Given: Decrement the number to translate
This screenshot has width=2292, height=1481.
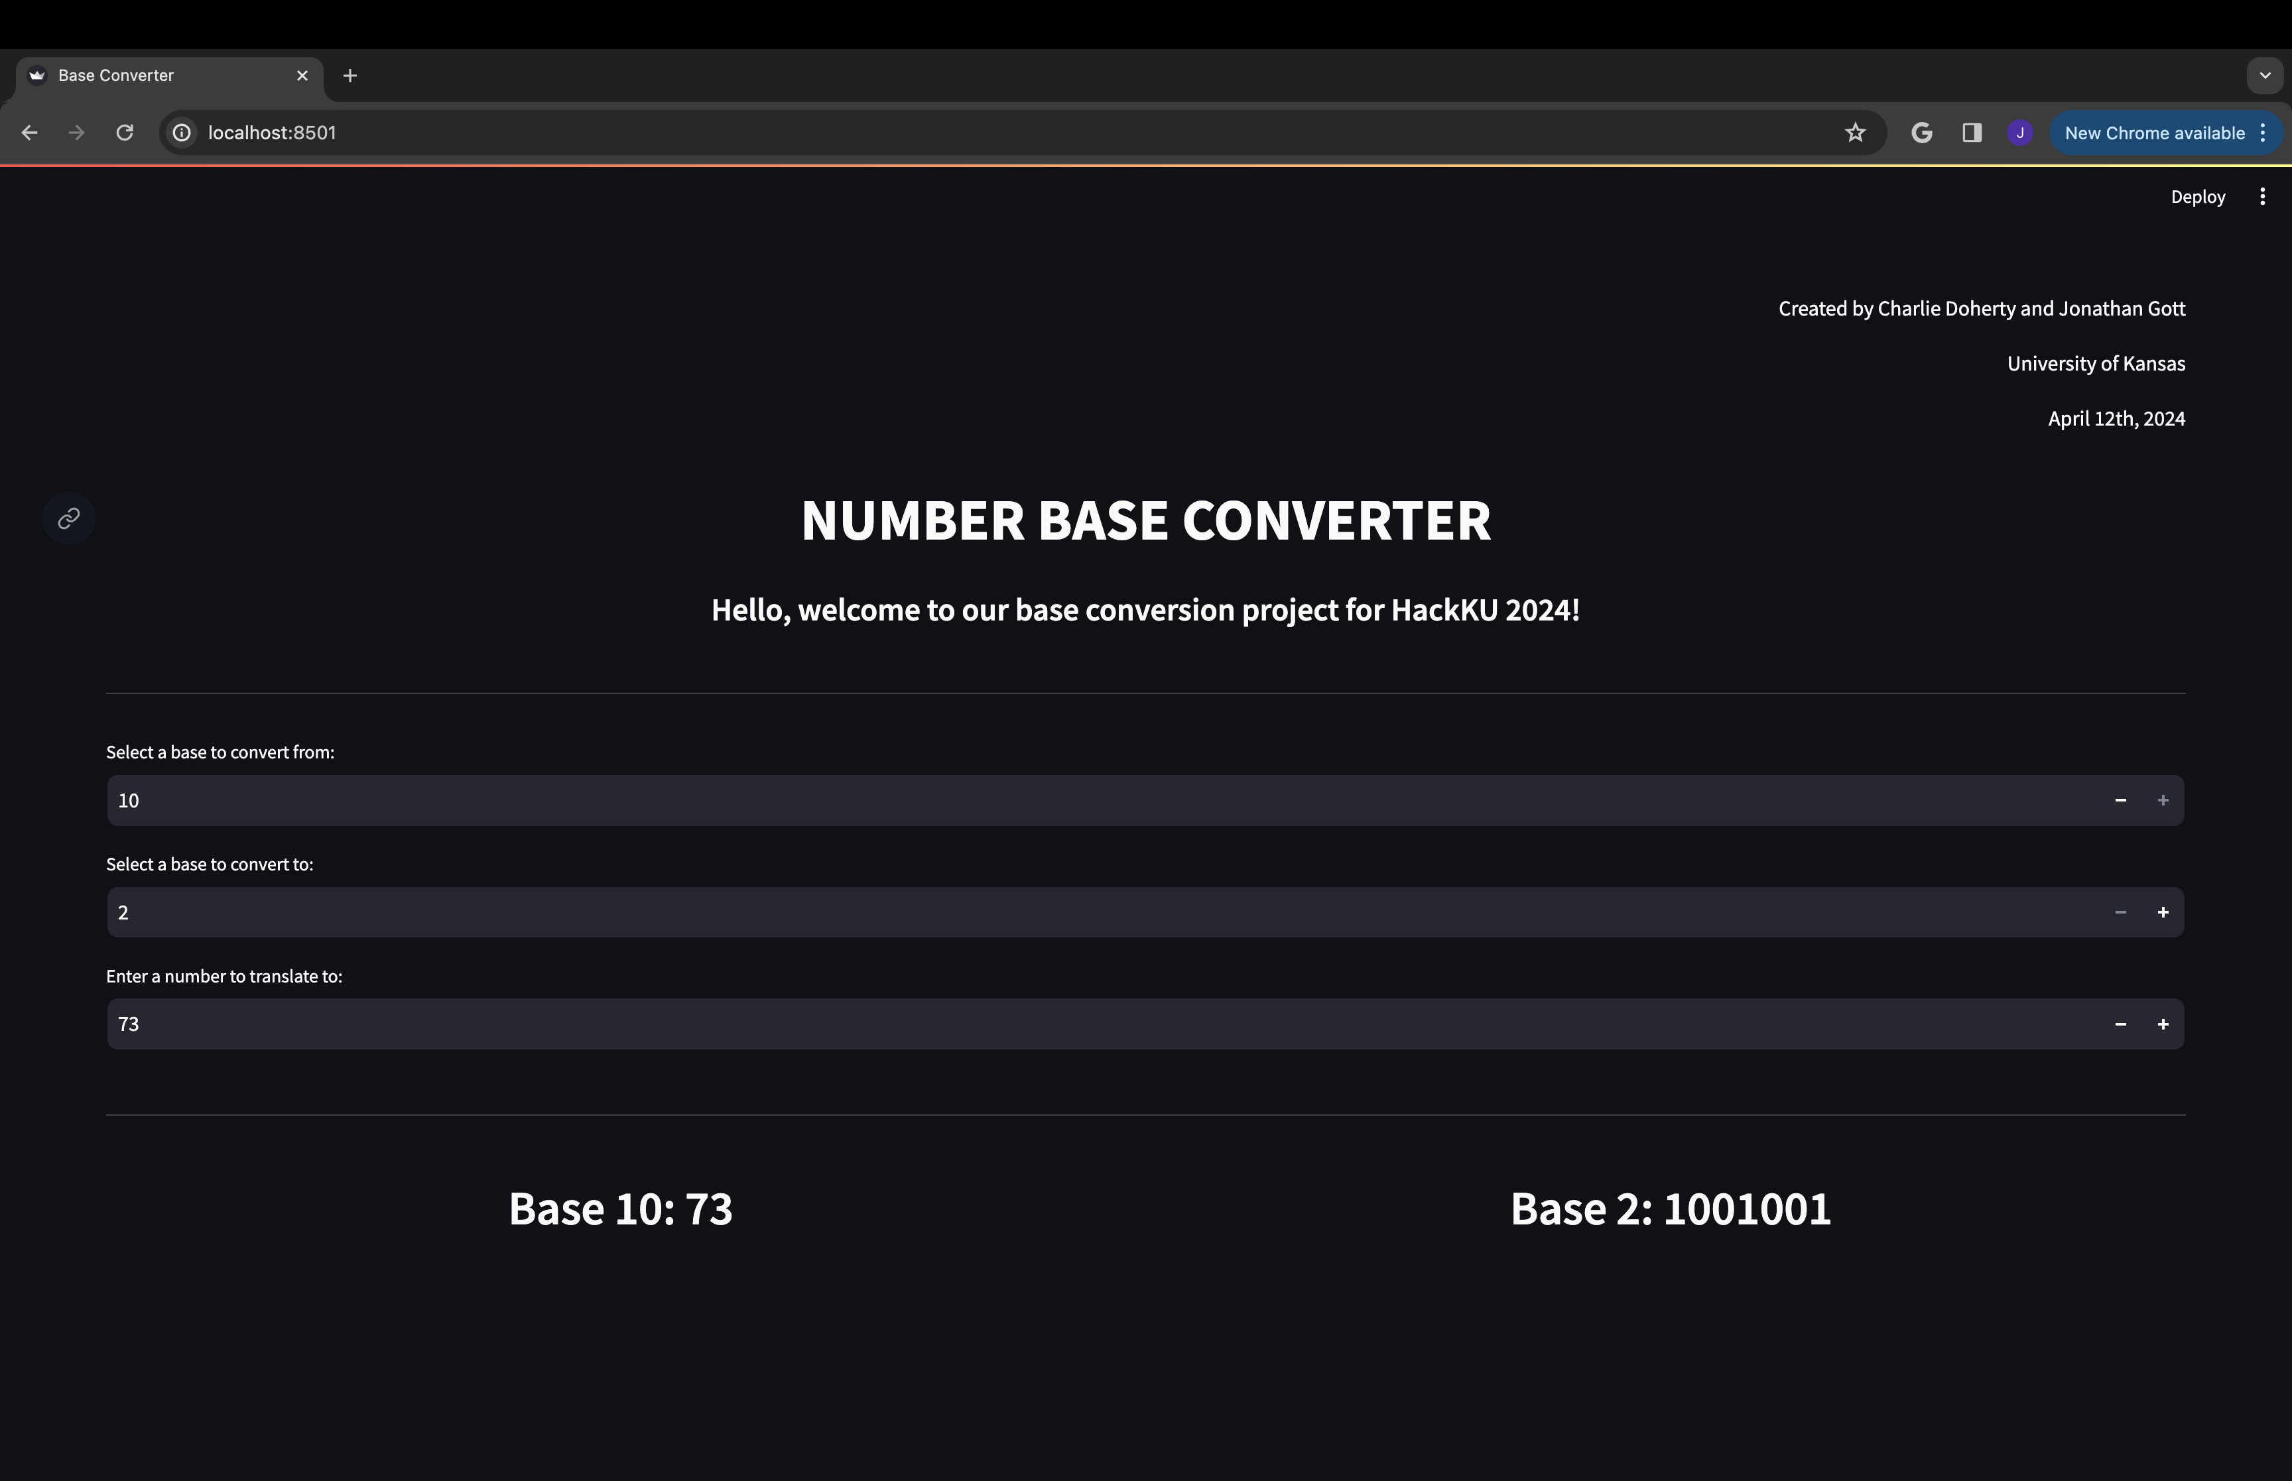Looking at the screenshot, I should [2120, 1024].
